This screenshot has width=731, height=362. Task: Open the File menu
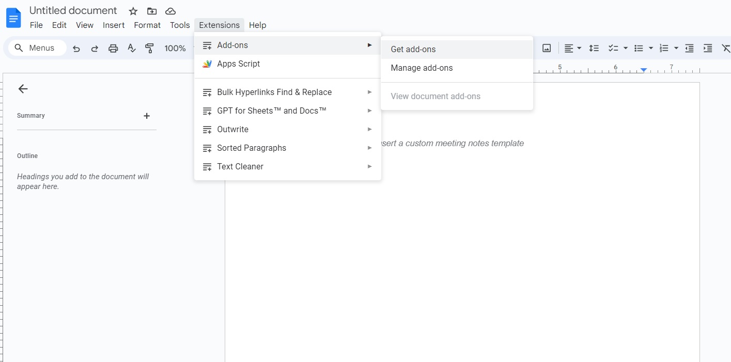click(x=36, y=25)
